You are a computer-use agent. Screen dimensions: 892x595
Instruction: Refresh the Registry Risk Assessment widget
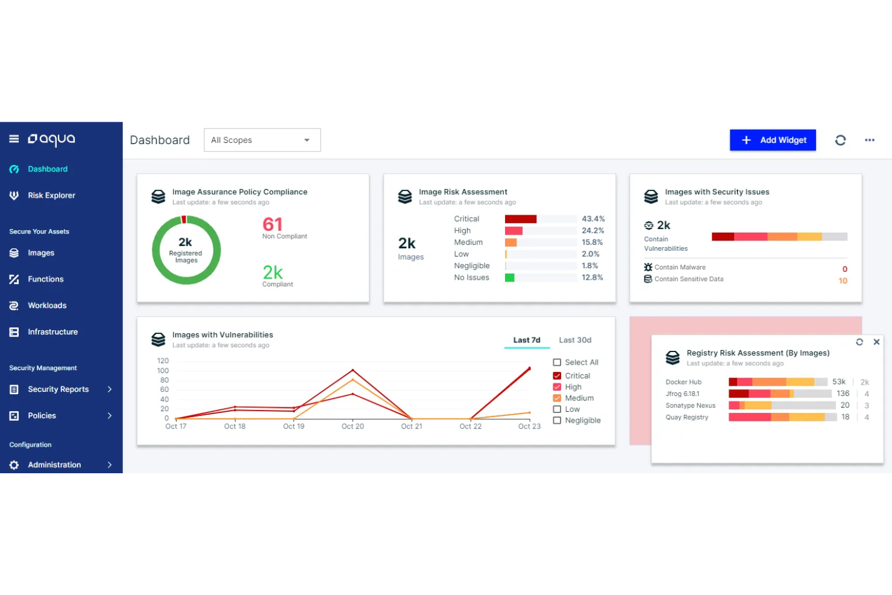859,342
